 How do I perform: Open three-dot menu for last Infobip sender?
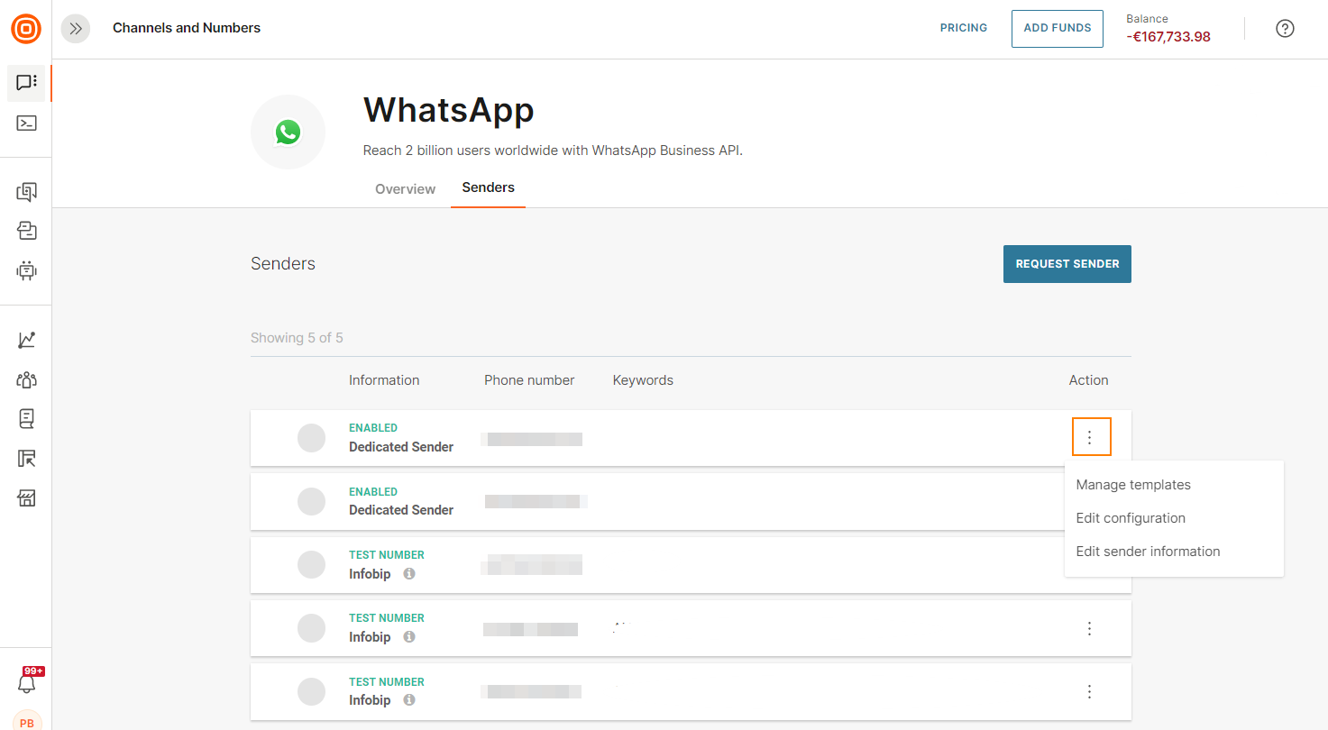pyautogui.click(x=1089, y=692)
